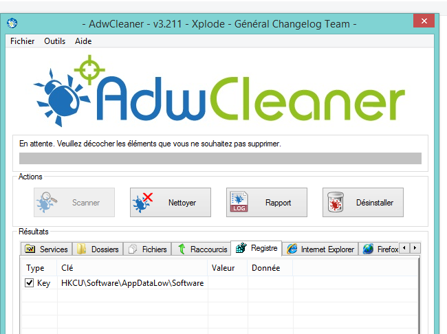The image size is (447, 334).
Task: Click the Fichiers documents icon
Action: coord(133,249)
